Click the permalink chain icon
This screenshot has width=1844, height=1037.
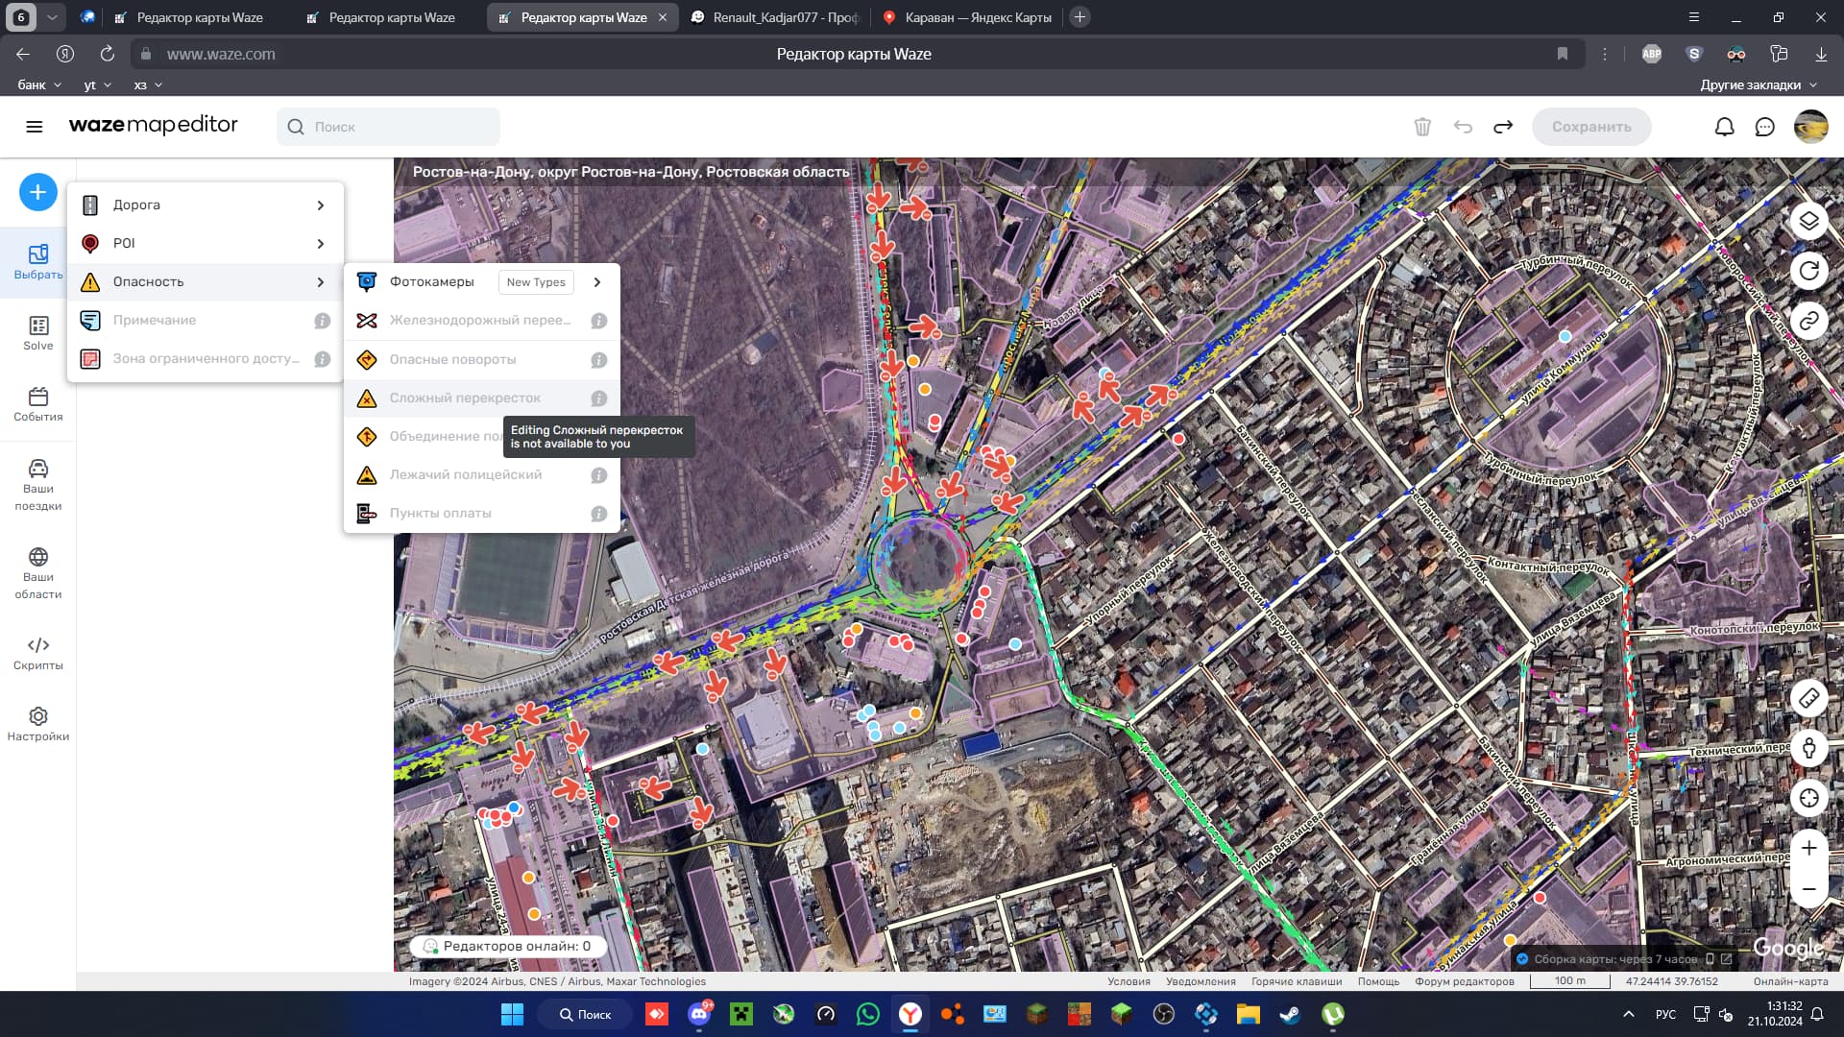(1808, 321)
